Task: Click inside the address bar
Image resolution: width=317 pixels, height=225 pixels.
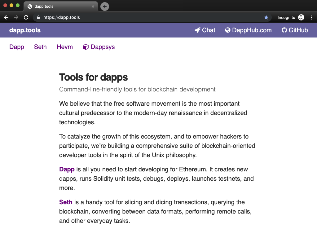Action: [93, 17]
